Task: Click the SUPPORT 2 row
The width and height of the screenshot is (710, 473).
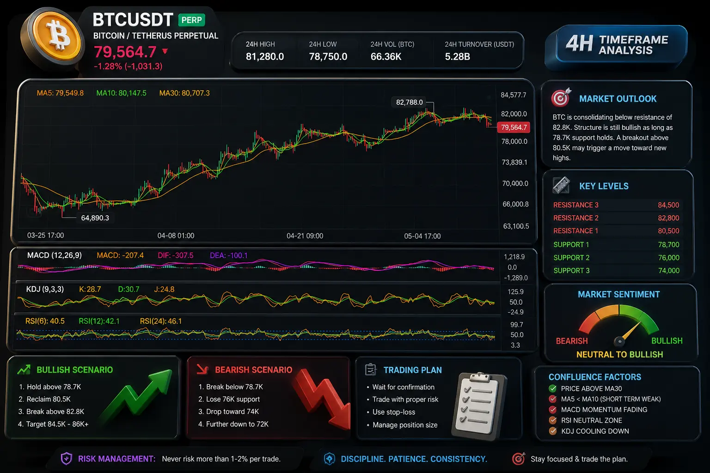Action: 616,258
